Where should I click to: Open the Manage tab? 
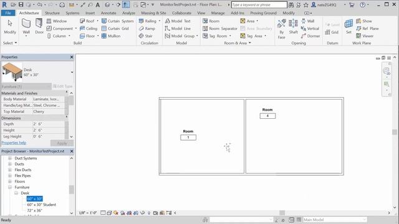click(218, 12)
